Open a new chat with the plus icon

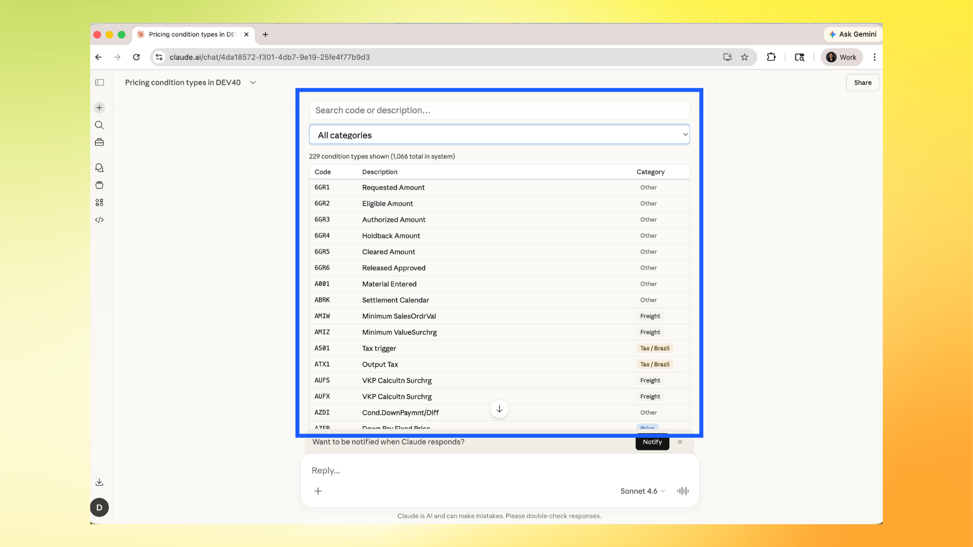pos(99,107)
